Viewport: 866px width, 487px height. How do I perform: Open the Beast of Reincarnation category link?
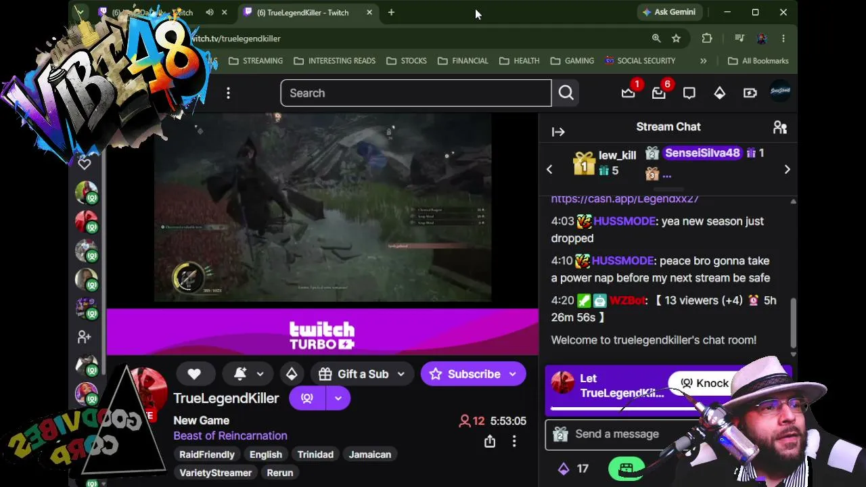click(230, 436)
